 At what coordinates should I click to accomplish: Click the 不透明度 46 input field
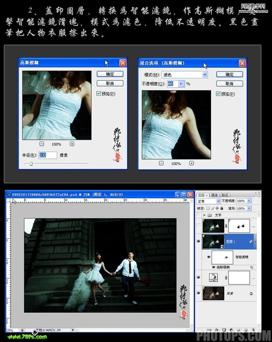pyautogui.click(x=173, y=84)
